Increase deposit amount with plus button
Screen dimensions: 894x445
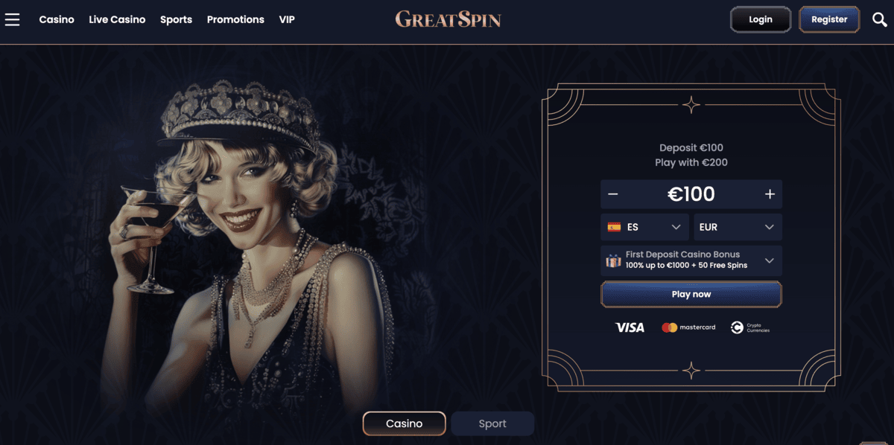pos(770,194)
